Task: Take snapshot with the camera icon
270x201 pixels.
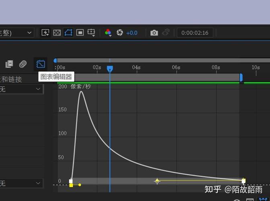Action: (154, 33)
